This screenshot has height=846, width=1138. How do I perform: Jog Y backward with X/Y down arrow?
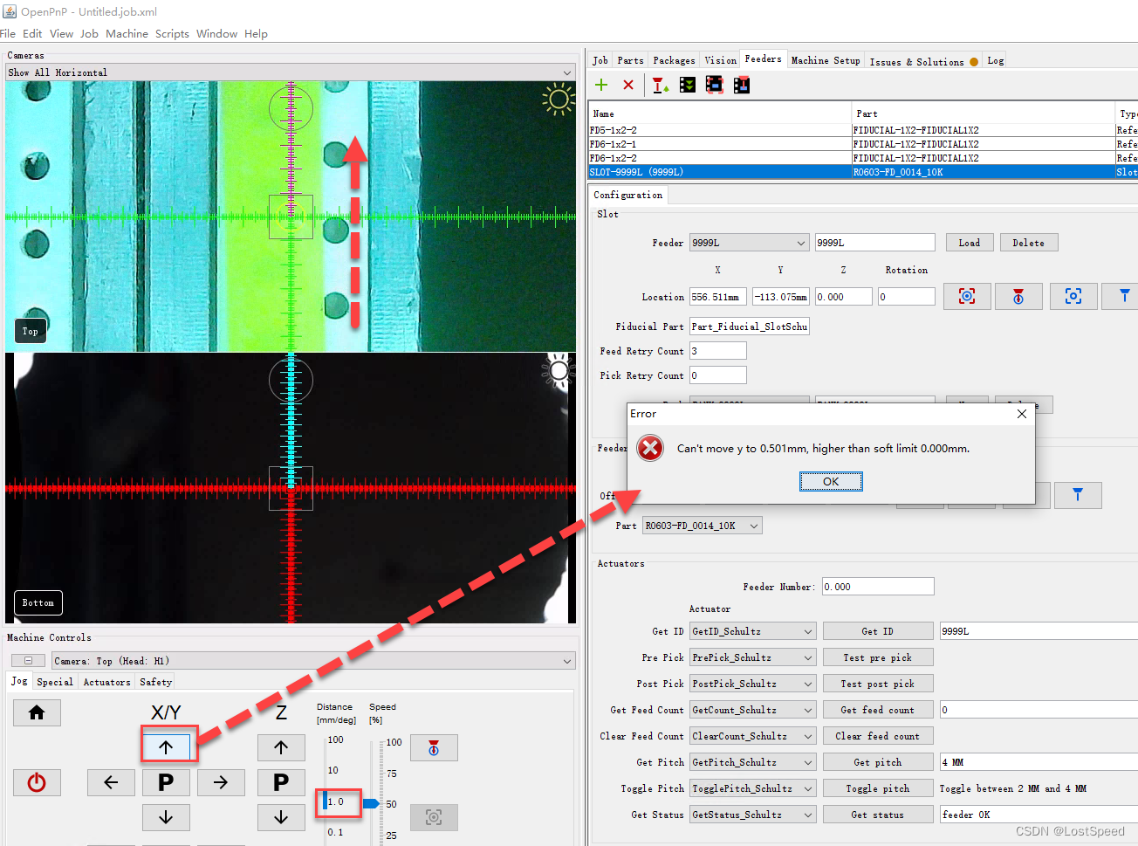pyautogui.click(x=166, y=817)
